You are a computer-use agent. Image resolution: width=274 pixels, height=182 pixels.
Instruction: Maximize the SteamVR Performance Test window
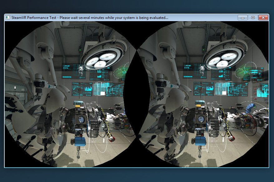click(x=253, y=18)
